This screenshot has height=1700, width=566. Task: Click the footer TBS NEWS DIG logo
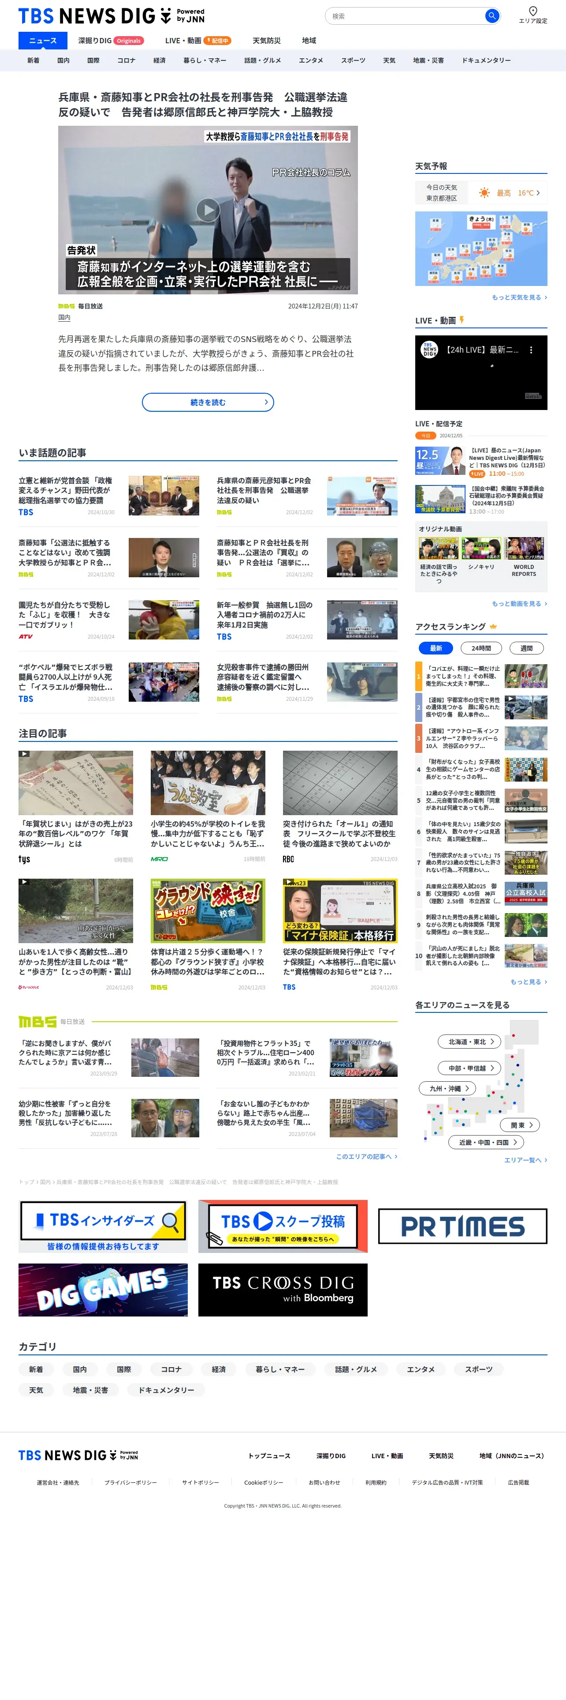[78, 1455]
